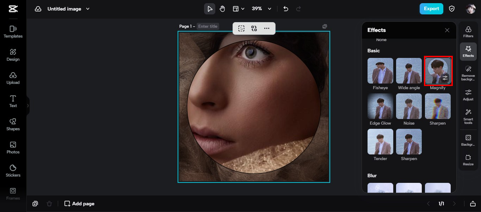Select the pointer cursor tool
Screen dimensions: 481x212
pyautogui.click(x=210, y=9)
